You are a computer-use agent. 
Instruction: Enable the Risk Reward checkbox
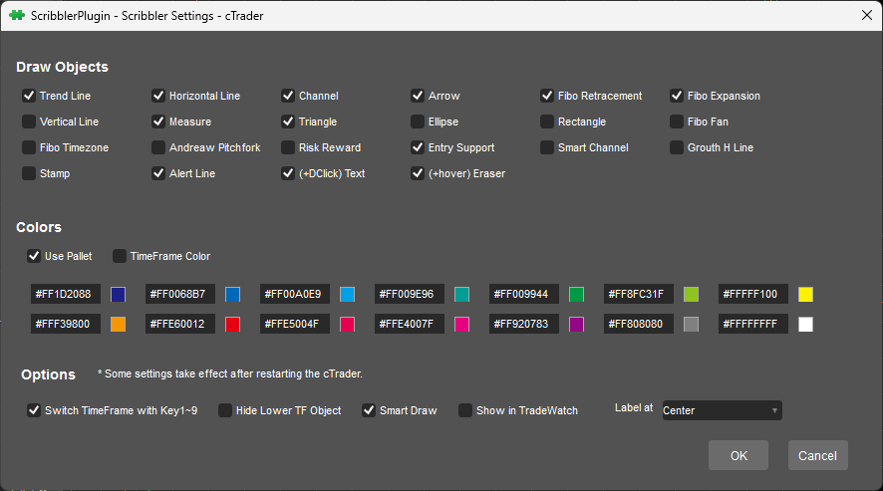tap(288, 147)
